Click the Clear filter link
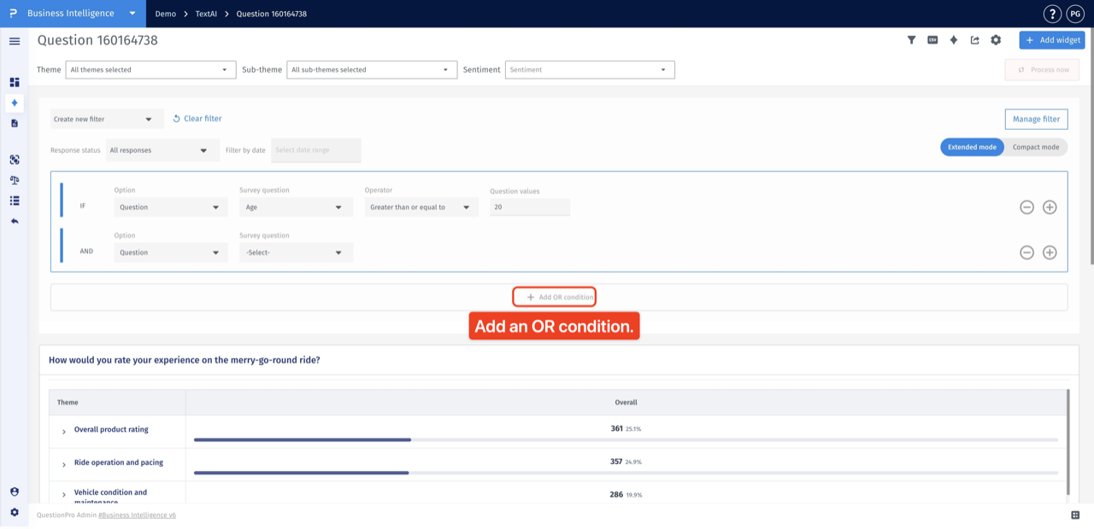The image size is (1094, 529). [197, 119]
